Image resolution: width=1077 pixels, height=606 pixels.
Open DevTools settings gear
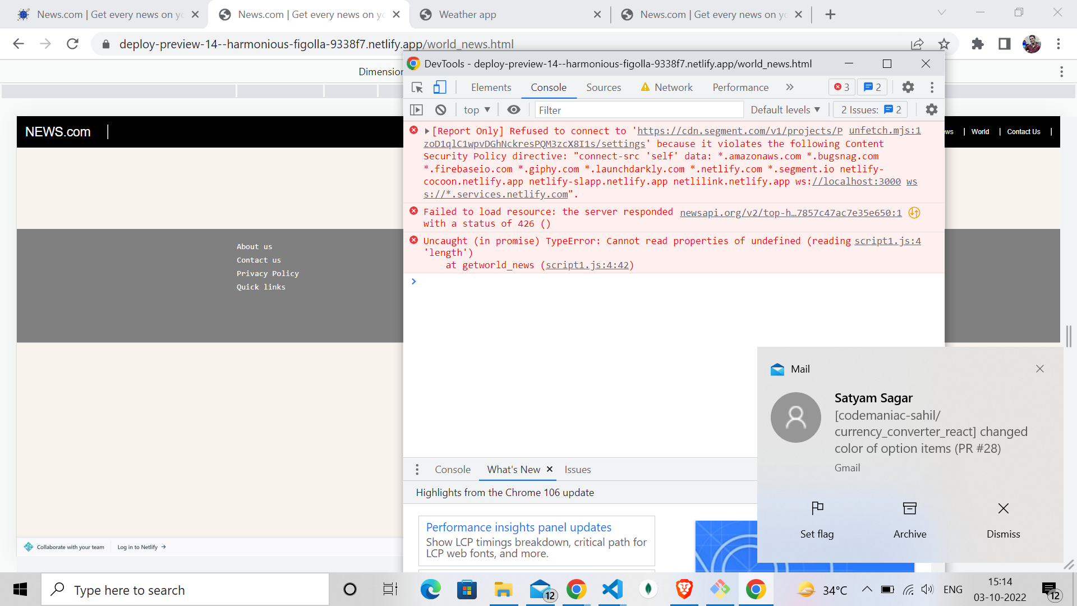908,87
